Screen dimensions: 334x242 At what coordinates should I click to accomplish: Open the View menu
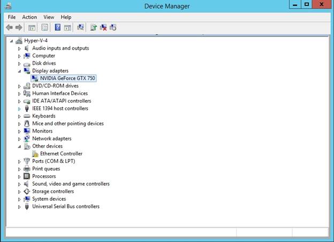coord(49,17)
